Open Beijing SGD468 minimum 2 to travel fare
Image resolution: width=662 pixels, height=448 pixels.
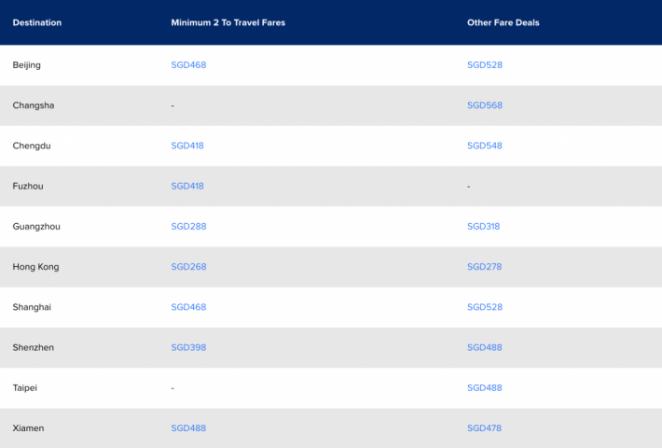[187, 65]
